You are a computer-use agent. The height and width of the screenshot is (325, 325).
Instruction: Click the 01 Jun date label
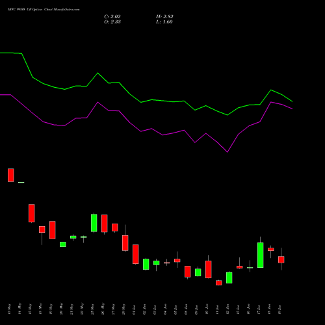tap(134, 309)
